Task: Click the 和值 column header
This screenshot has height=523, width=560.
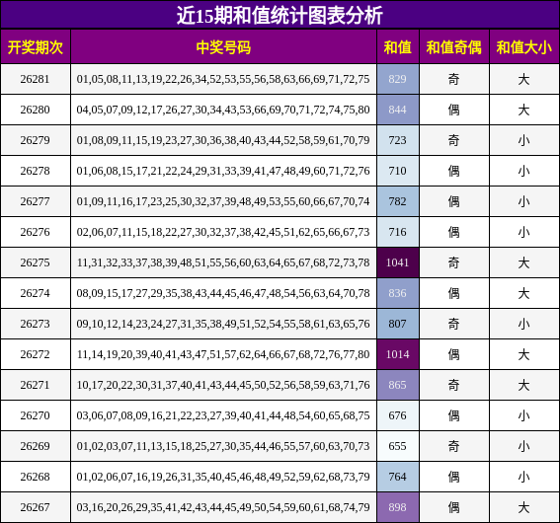Action: [x=397, y=47]
